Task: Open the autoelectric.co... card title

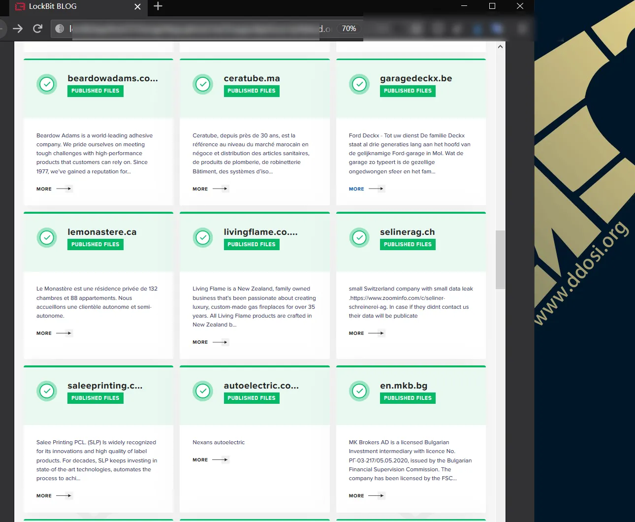Action: point(261,386)
